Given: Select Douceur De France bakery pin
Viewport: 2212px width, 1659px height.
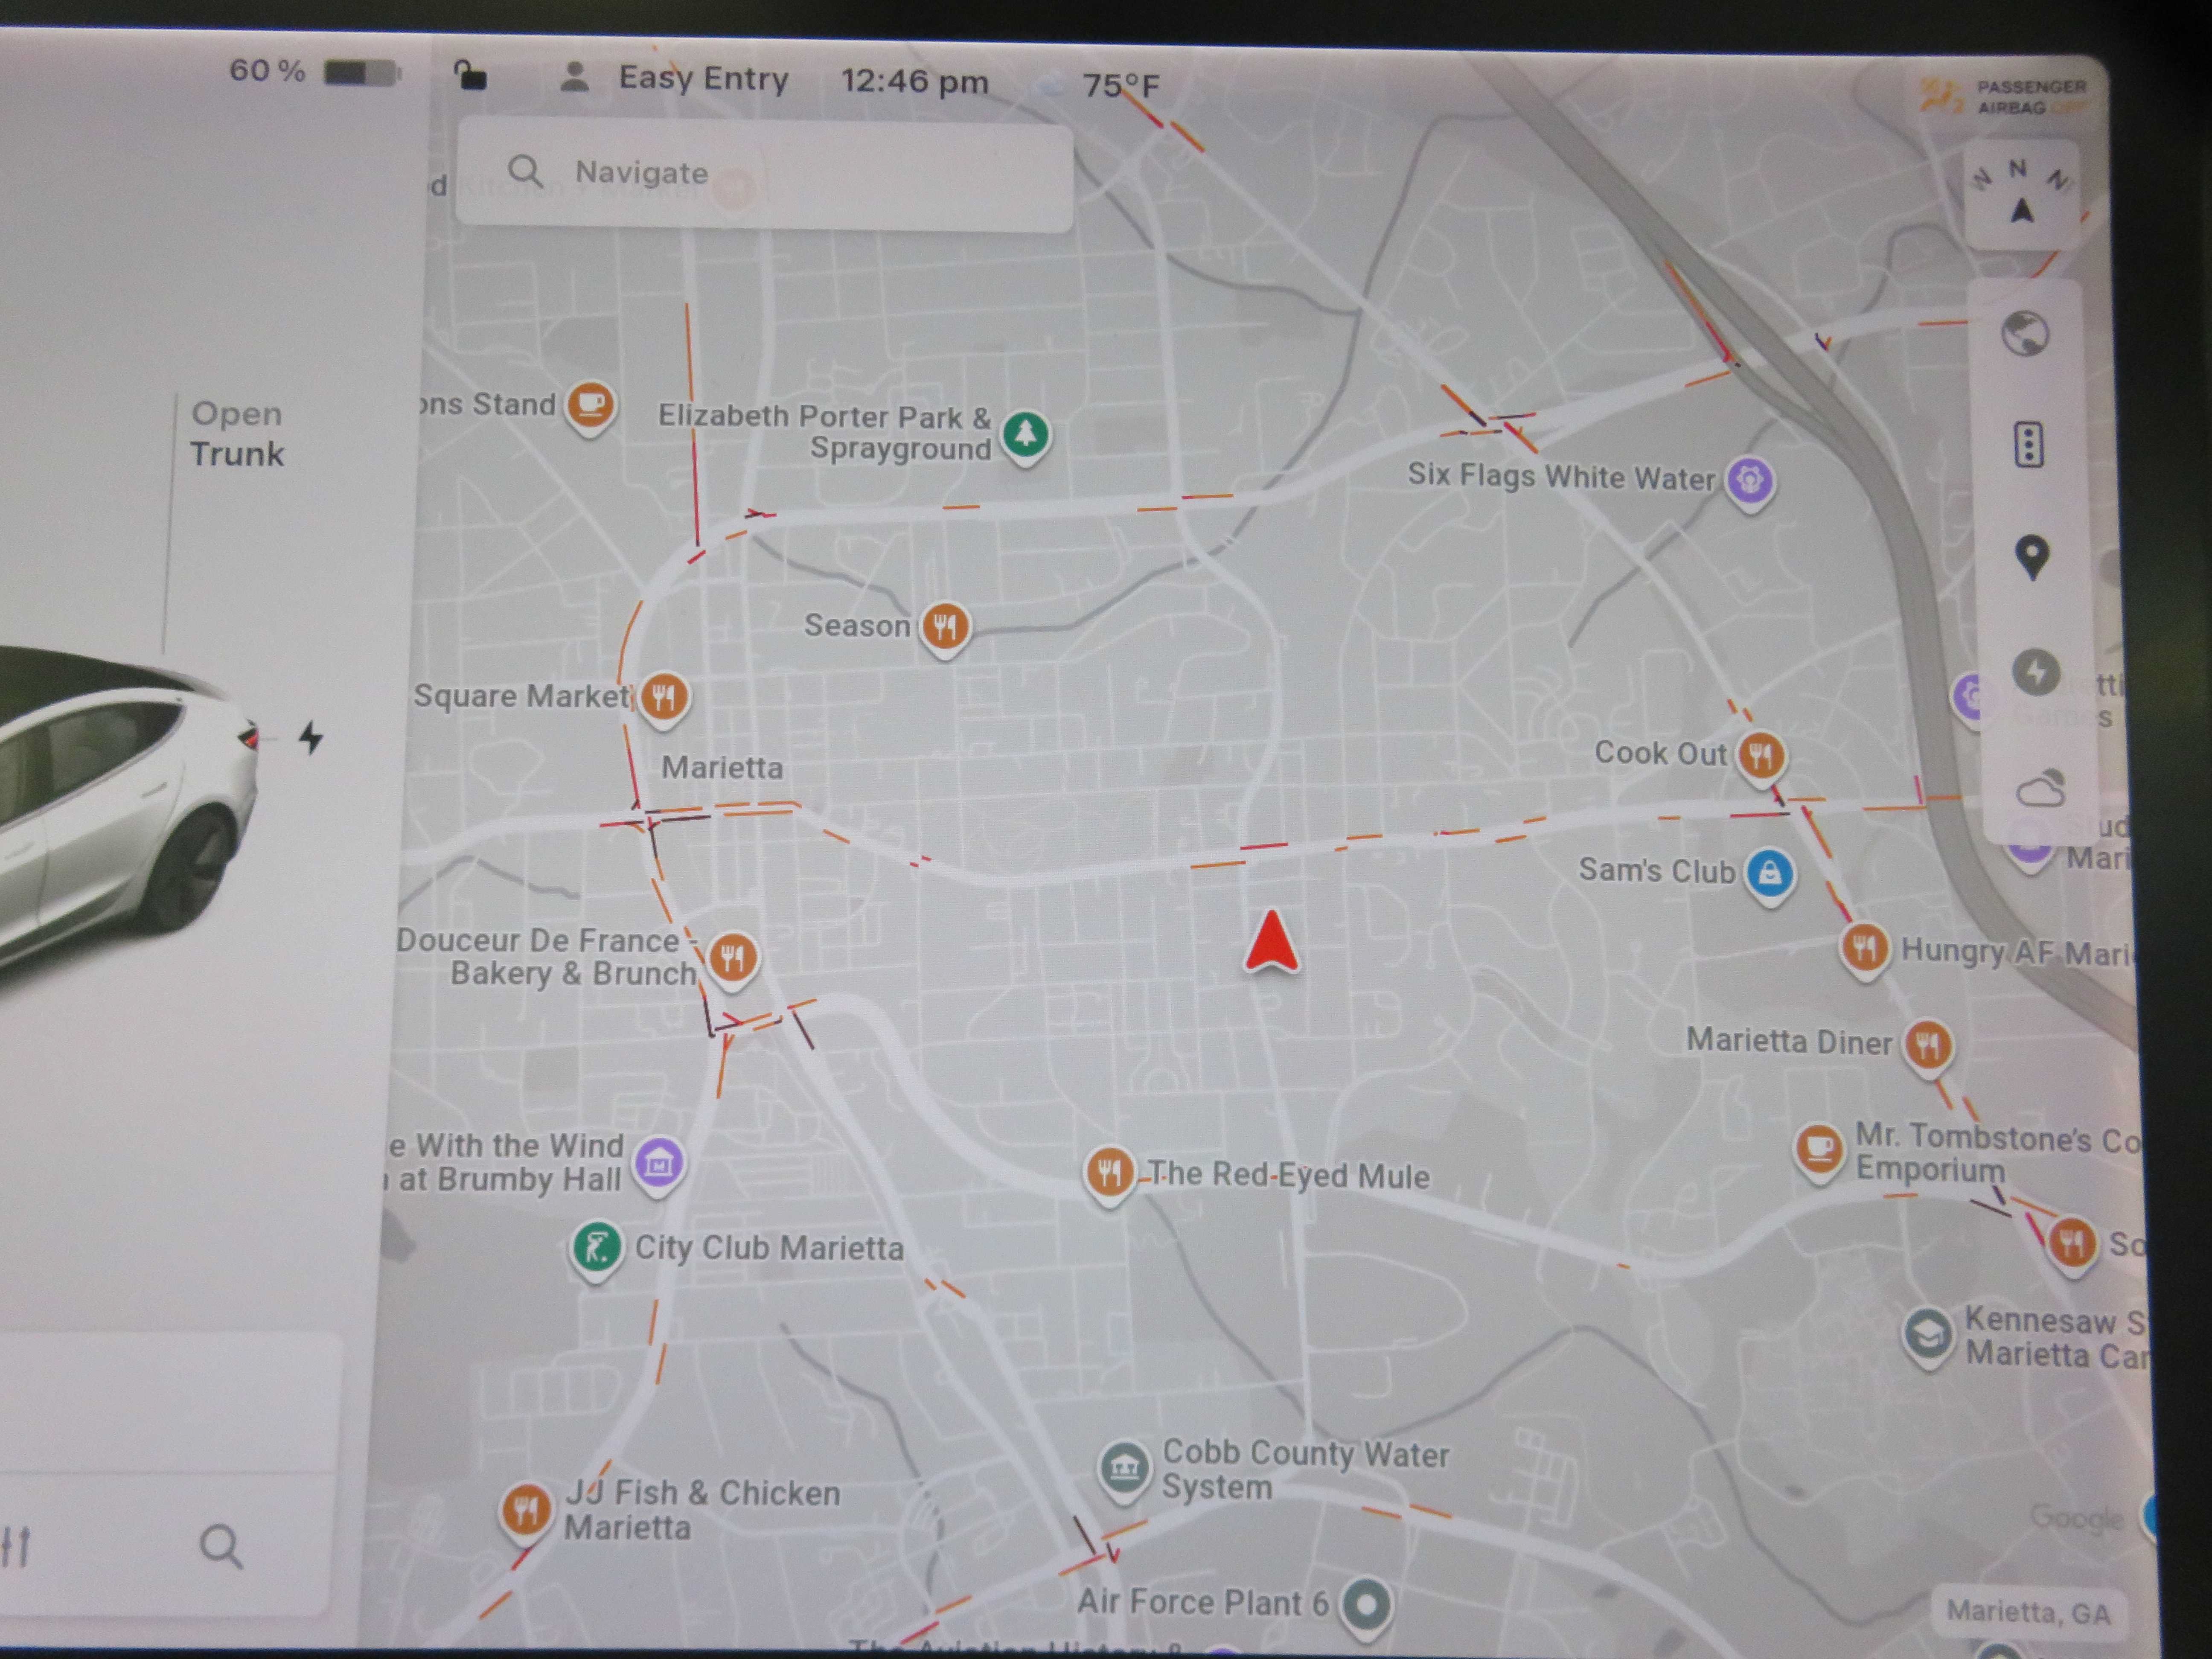Looking at the screenshot, I should click(733, 959).
